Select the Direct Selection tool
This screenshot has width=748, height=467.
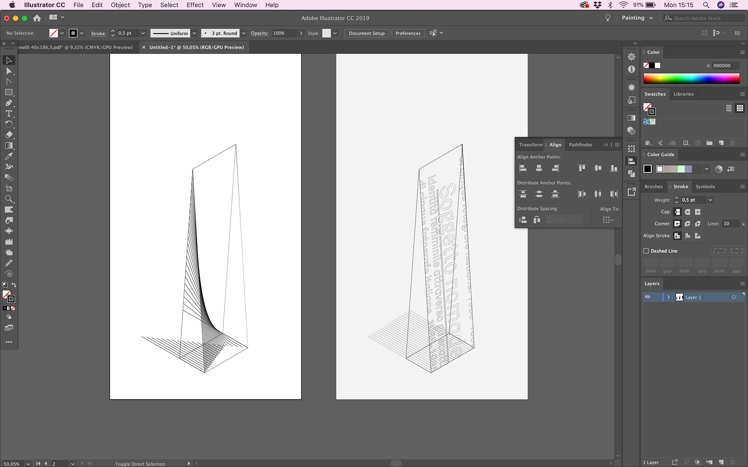click(9, 71)
